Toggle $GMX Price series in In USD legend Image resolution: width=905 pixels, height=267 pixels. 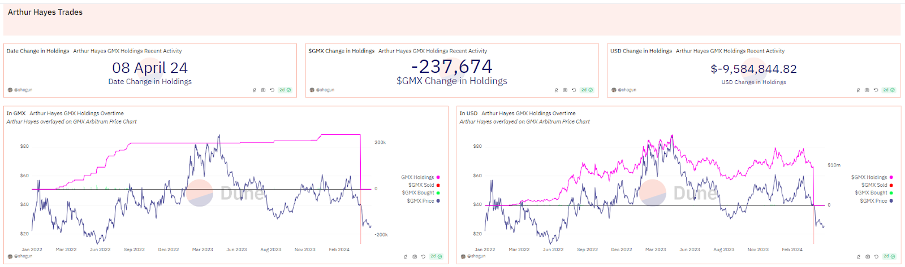coord(876,201)
